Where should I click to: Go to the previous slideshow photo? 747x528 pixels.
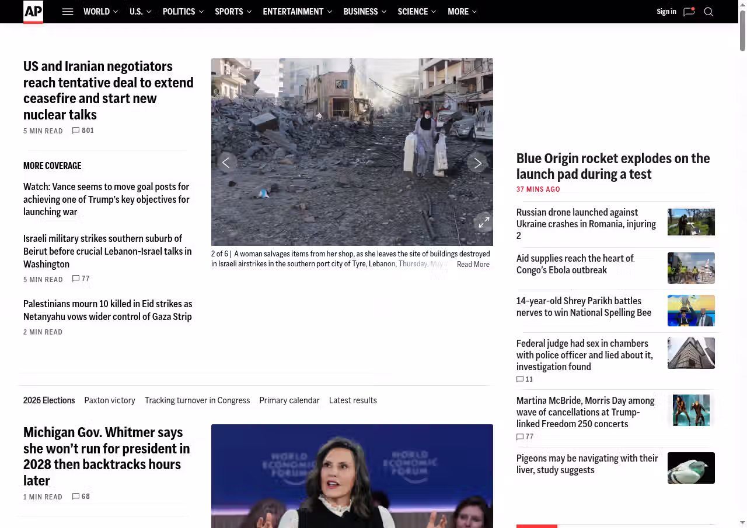[x=226, y=163]
